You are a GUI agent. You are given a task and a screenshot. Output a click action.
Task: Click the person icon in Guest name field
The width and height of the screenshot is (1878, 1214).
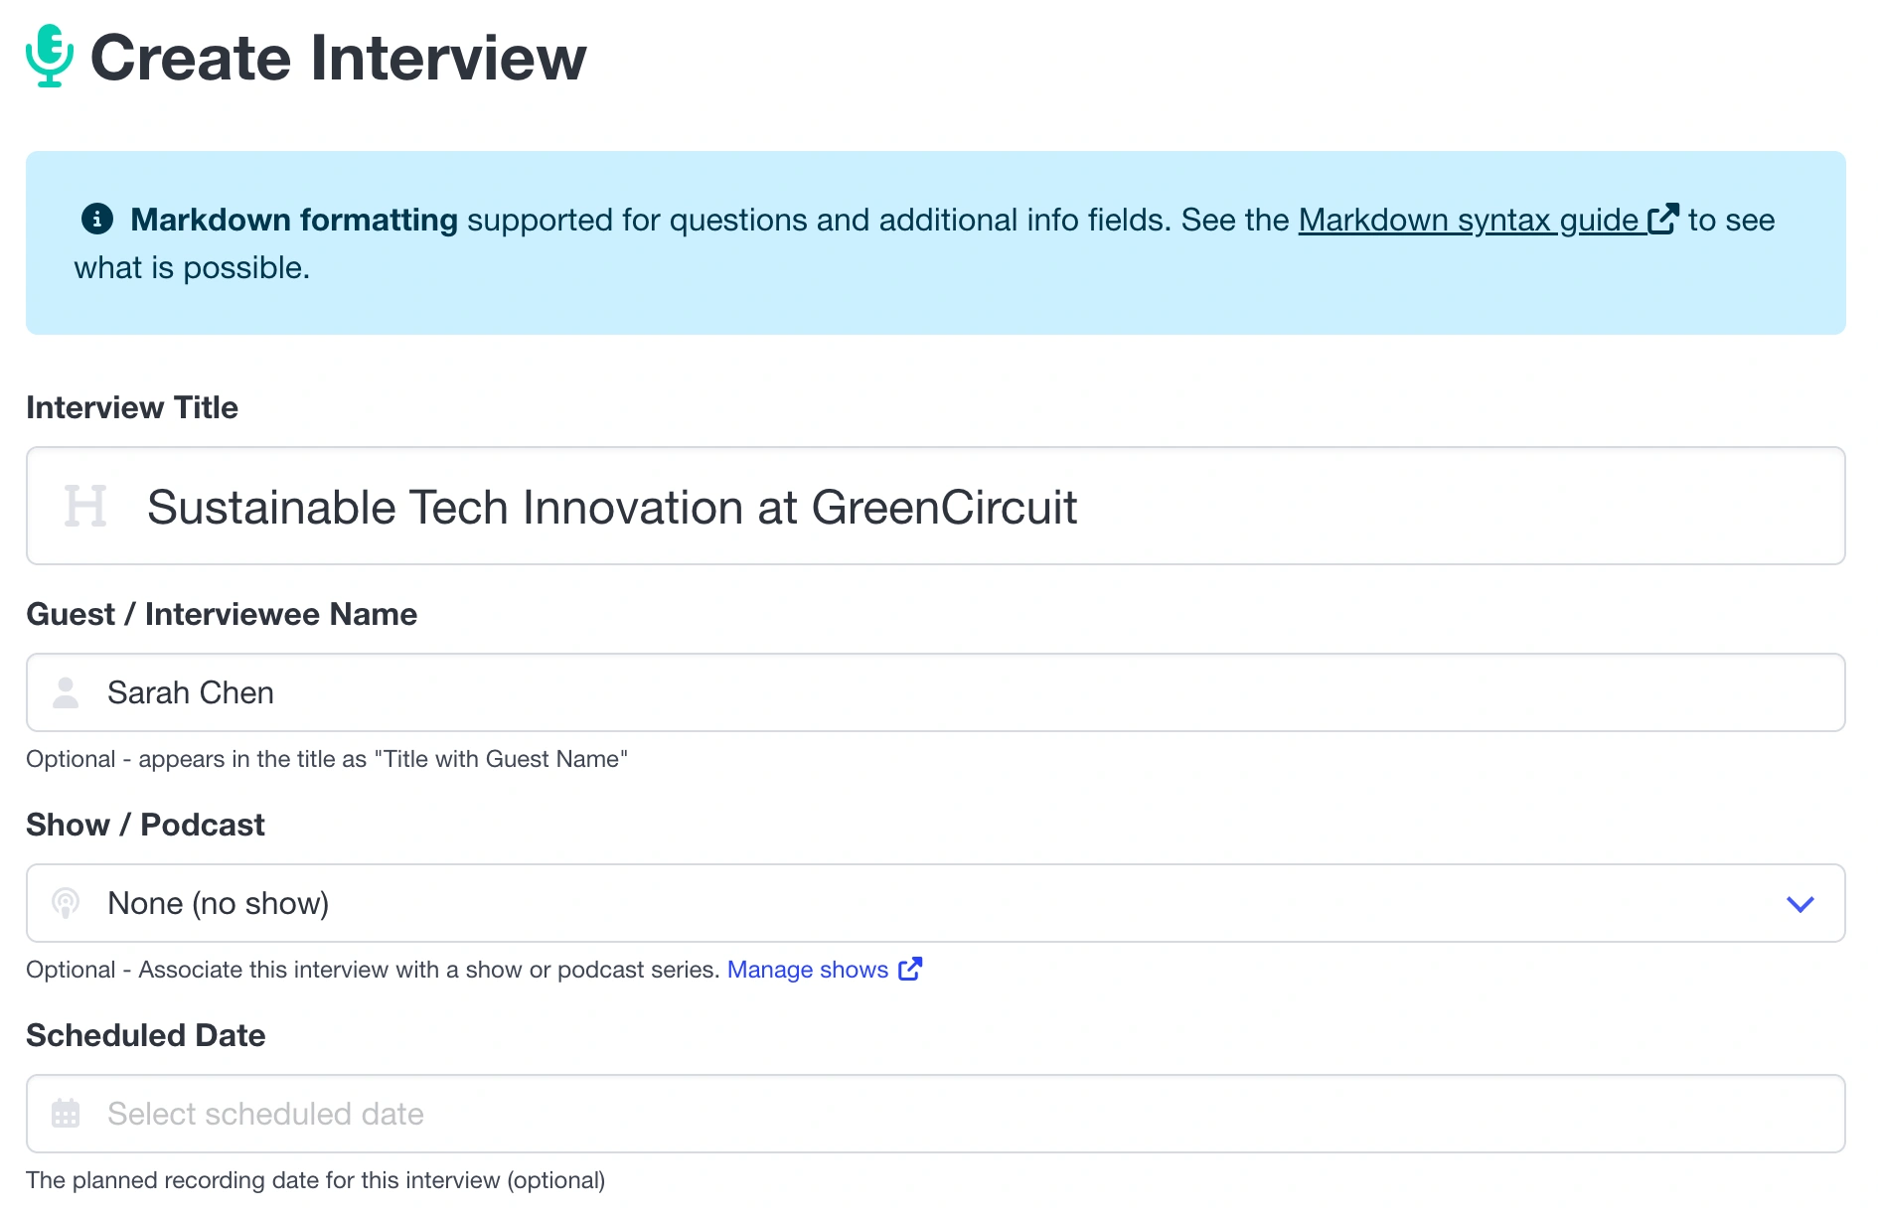66,692
